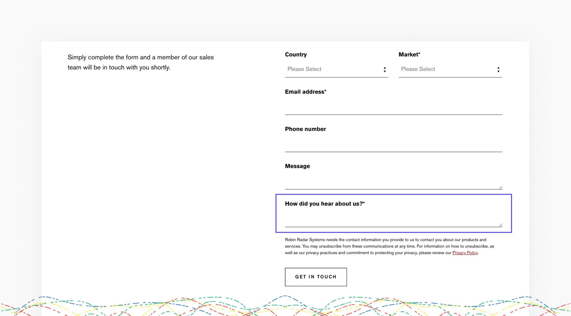
Task: Click the Market* field label
Action: click(x=409, y=54)
